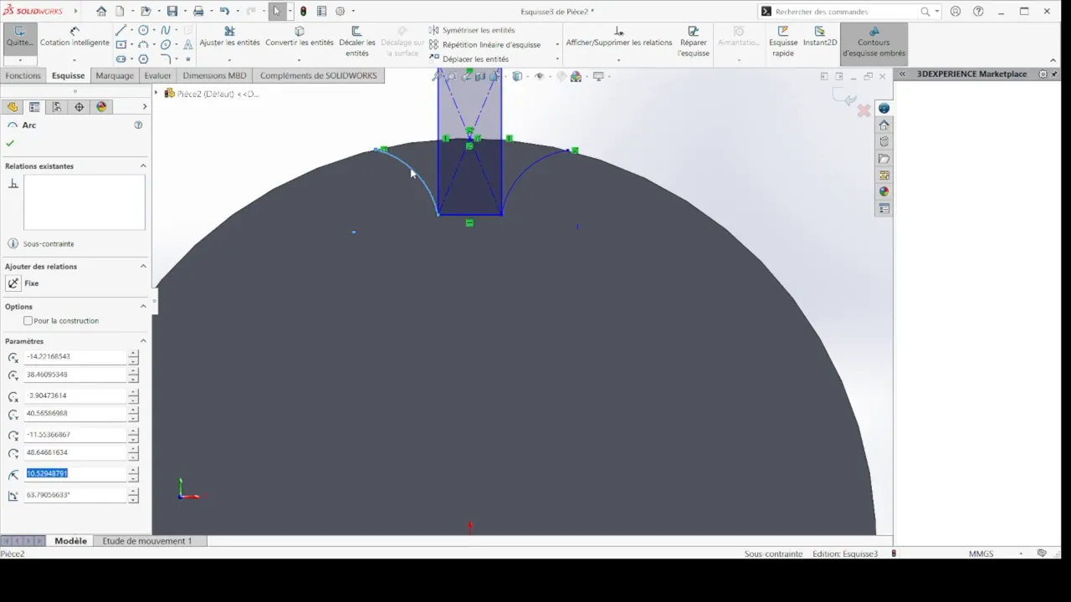Image resolution: width=1071 pixels, height=602 pixels.
Task: Click Symétriser les entités
Action: pyautogui.click(x=473, y=30)
